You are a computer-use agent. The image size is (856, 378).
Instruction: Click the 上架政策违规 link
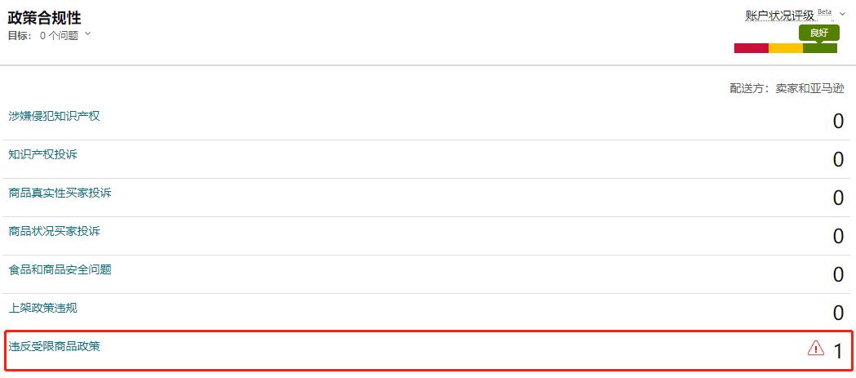42,308
